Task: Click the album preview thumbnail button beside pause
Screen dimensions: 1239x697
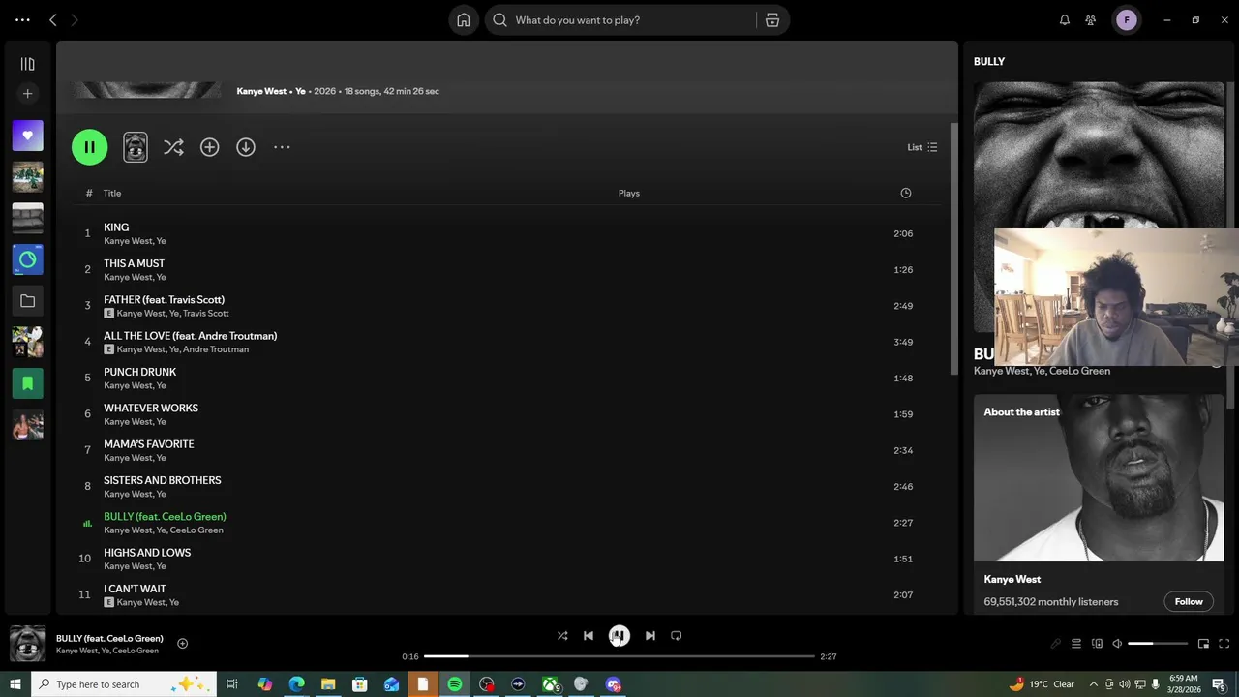Action: click(x=136, y=147)
